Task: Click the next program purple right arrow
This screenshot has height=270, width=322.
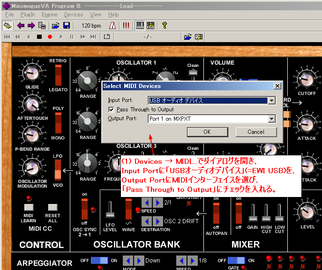Action: click(x=31, y=26)
